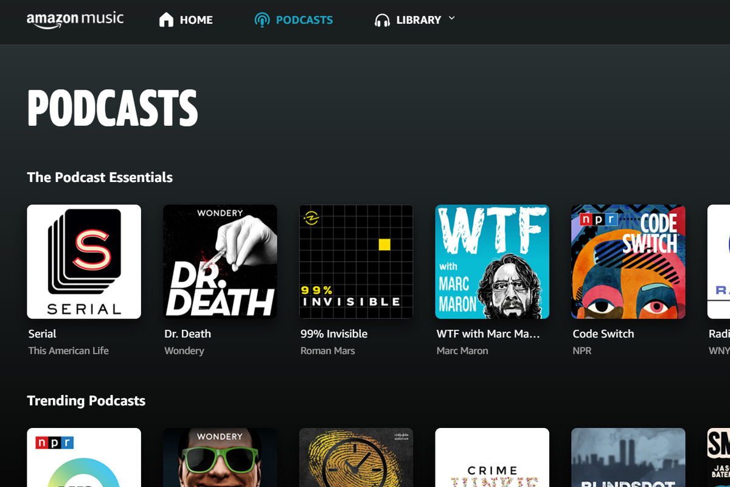This screenshot has height=487, width=730.
Task: Open the Amazon Music logo
Action: [x=75, y=19]
